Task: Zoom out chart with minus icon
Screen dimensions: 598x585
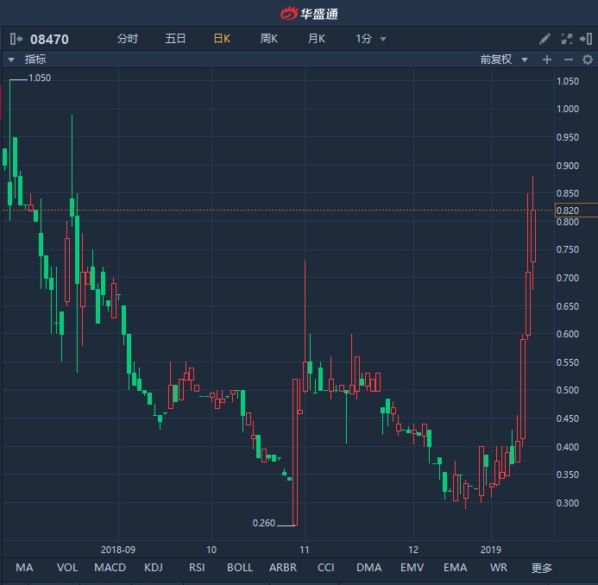Action: click(x=568, y=60)
